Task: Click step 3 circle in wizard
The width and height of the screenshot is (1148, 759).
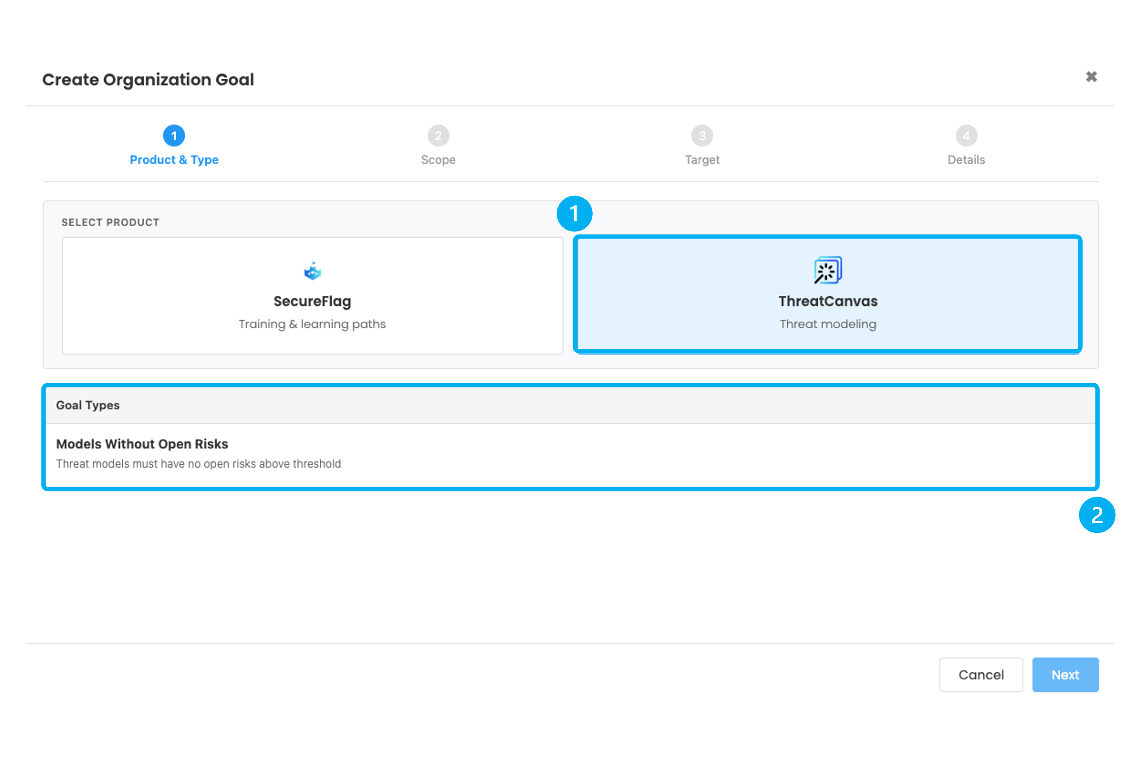Action: [x=702, y=136]
